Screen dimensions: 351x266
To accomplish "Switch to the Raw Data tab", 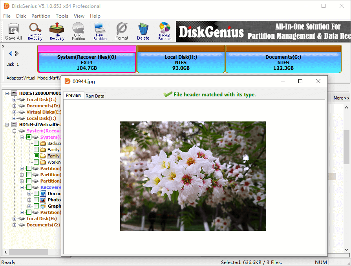I will pos(95,96).
